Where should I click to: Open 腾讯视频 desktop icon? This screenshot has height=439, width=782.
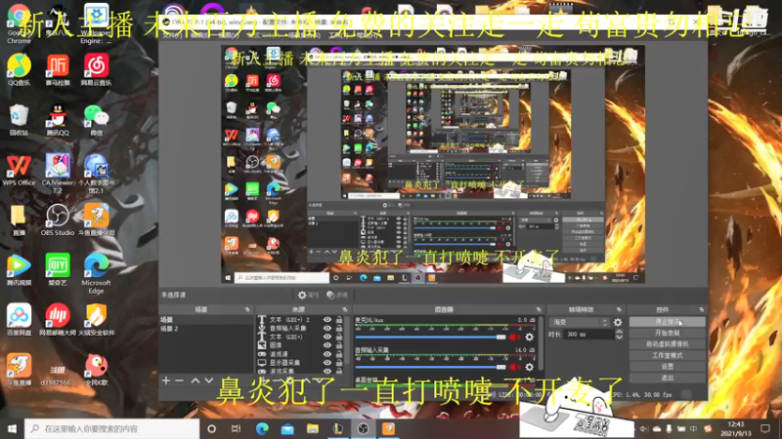19,269
